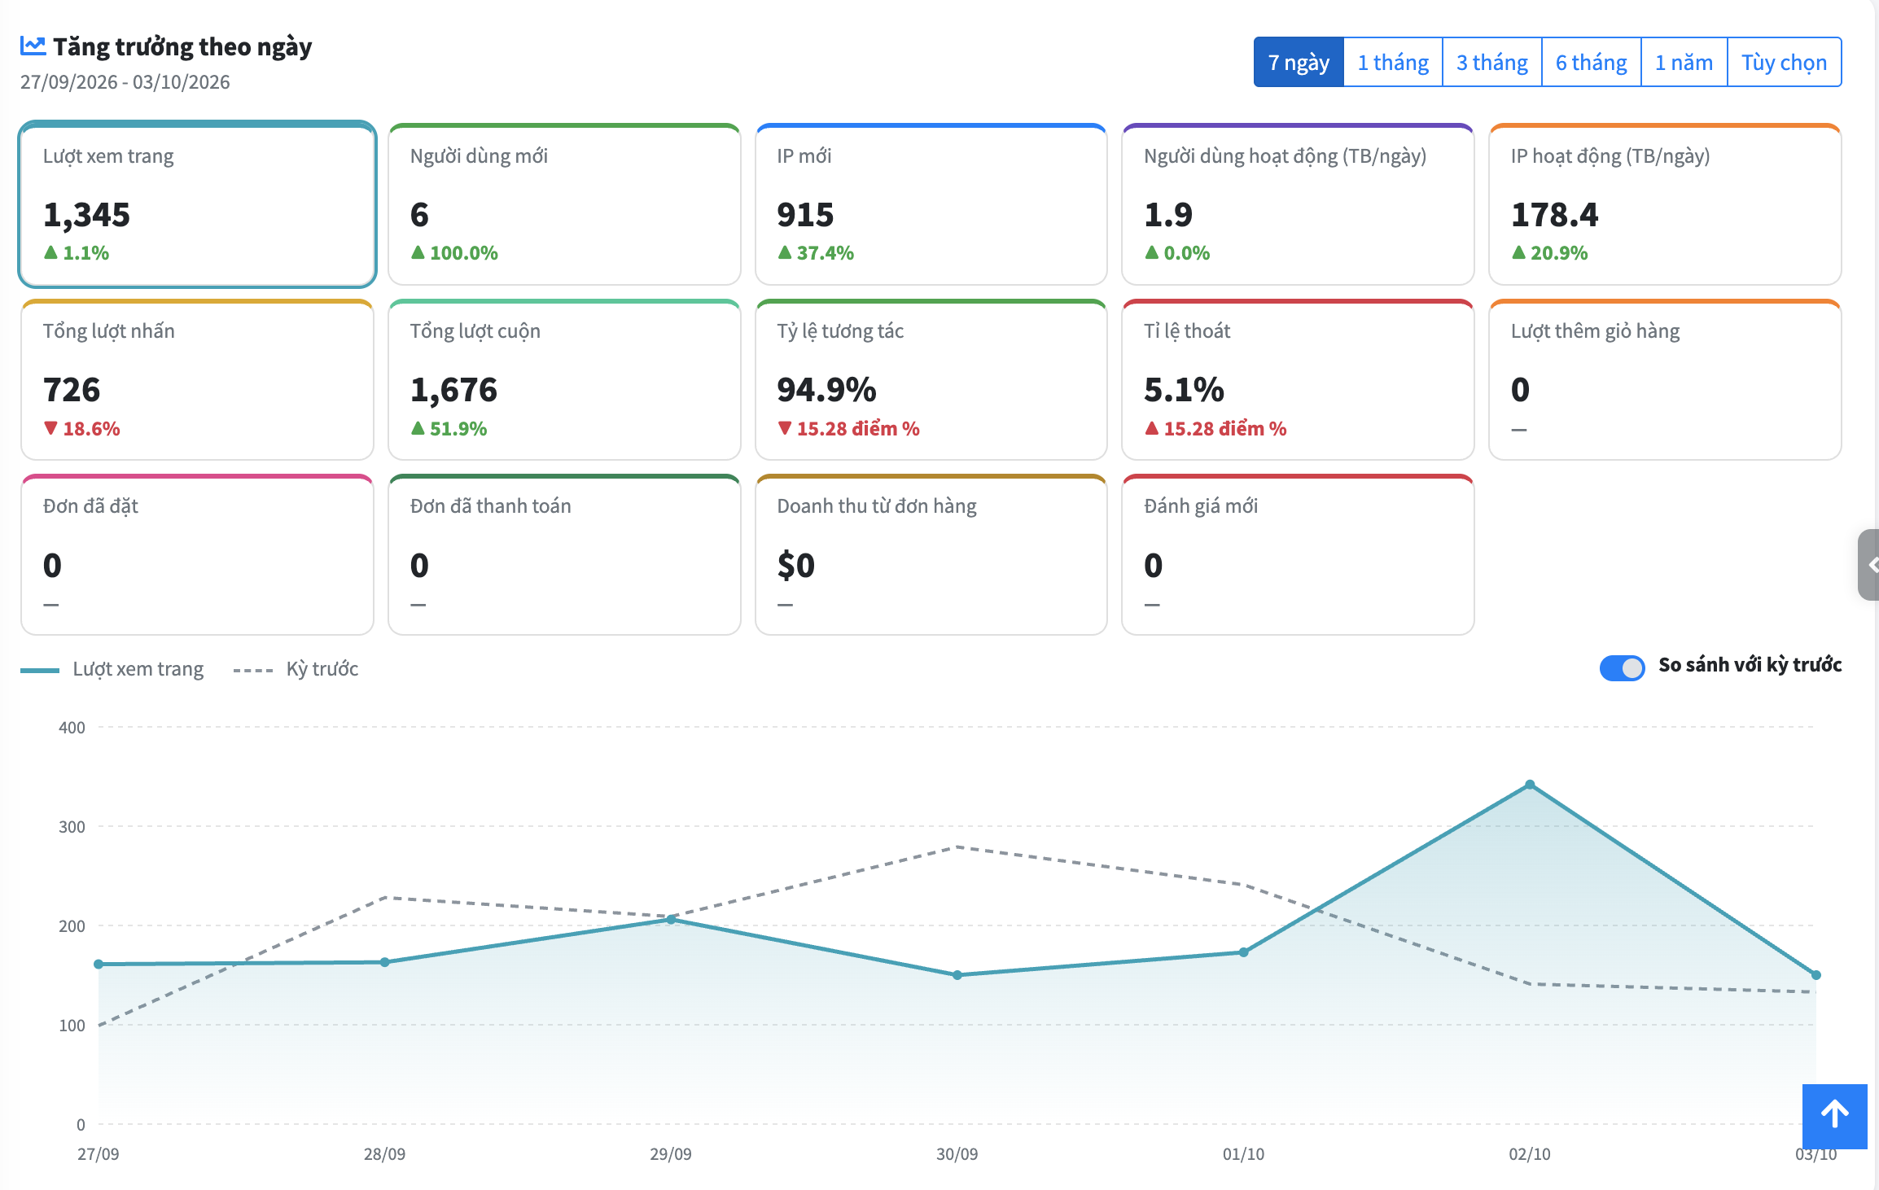The height and width of the screenshot is (1190, 1879).
Task: Click the 01/10 chart data point
Action: click(x=1243, y=952)
